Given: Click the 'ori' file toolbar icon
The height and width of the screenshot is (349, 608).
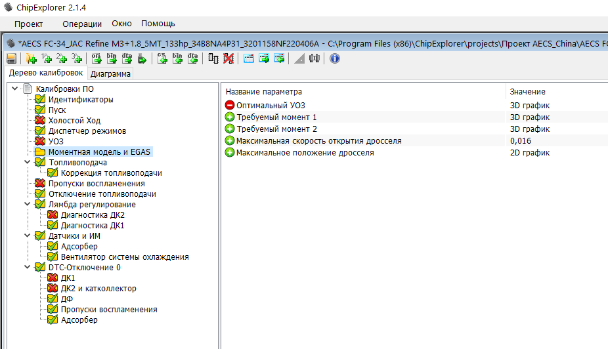Looking at the screenshot, I should (97, 58).
